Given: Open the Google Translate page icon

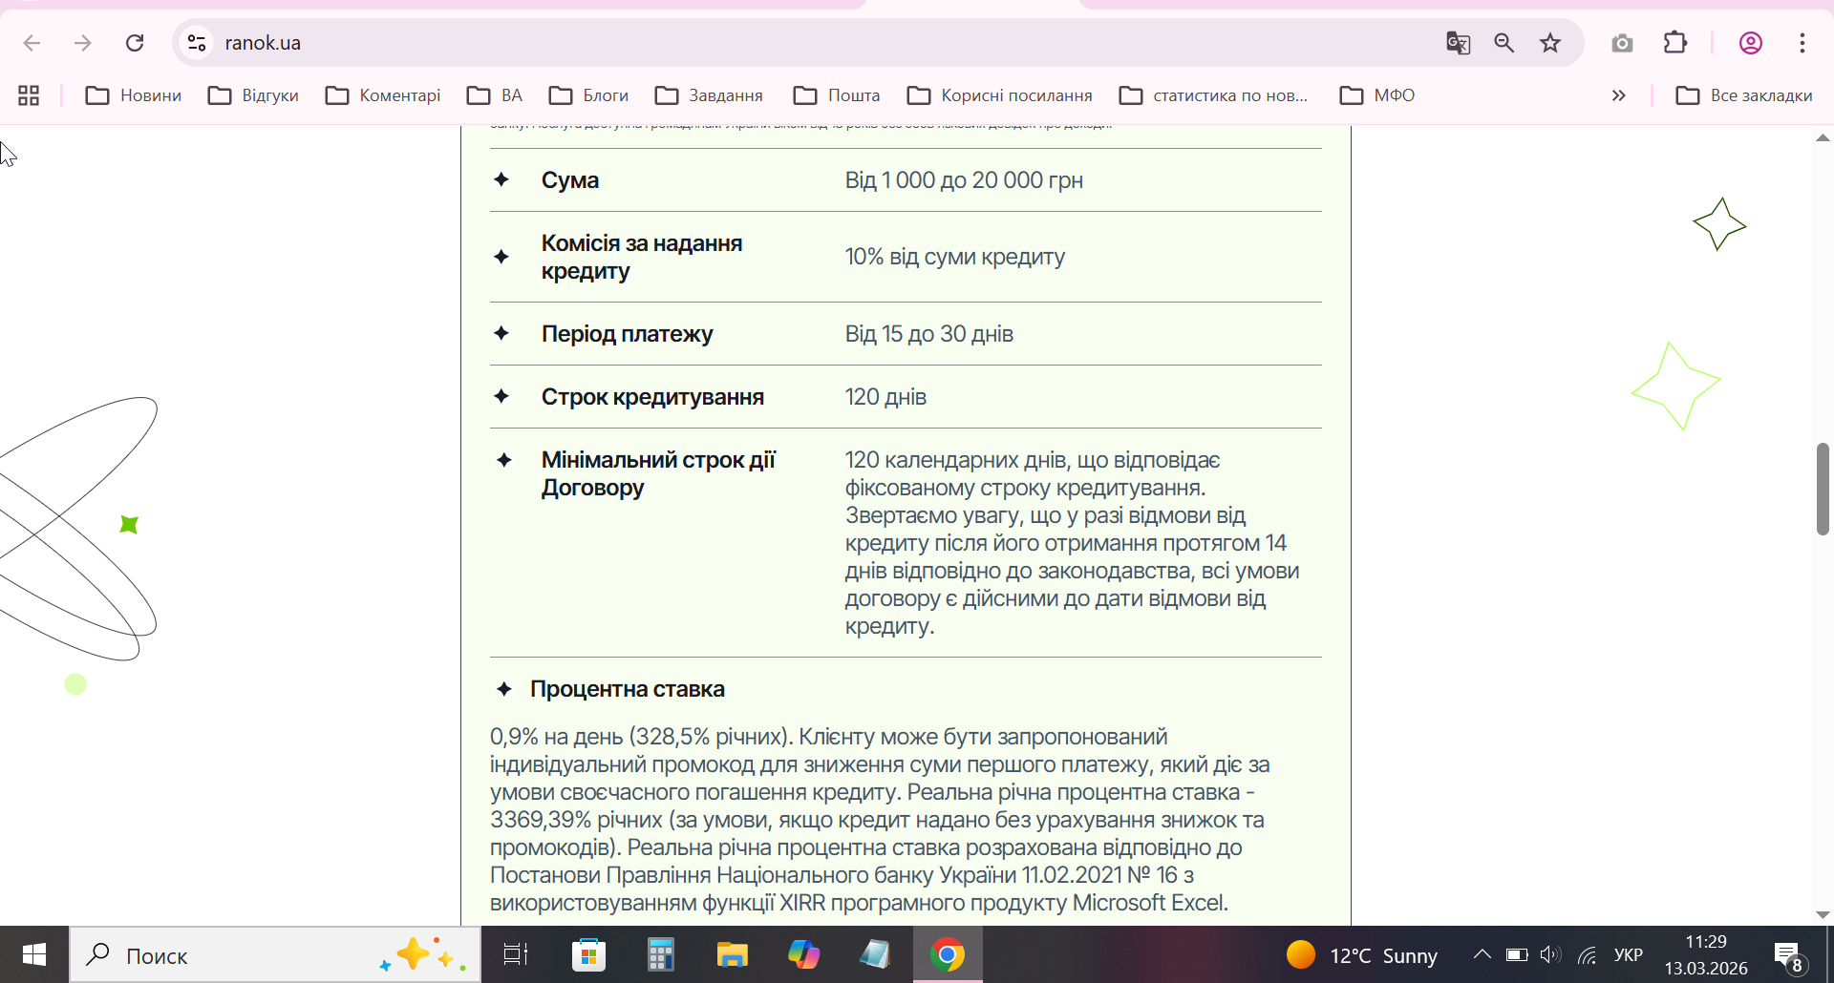Looking at the screenshot, I should point(1458,43).
